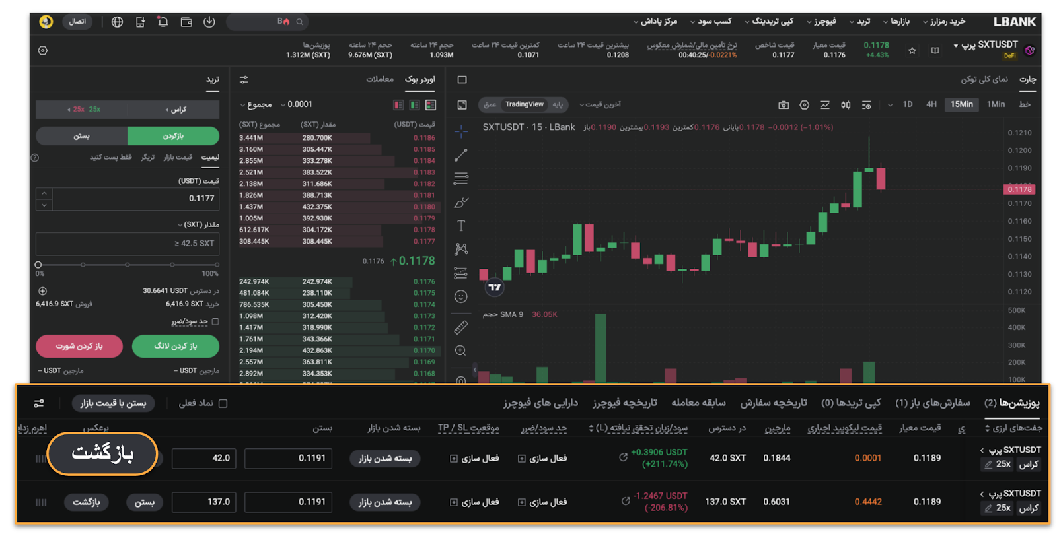Open order book filter sliders icon
This screenshot has width=1057, height=534.
tap(244, 79)
